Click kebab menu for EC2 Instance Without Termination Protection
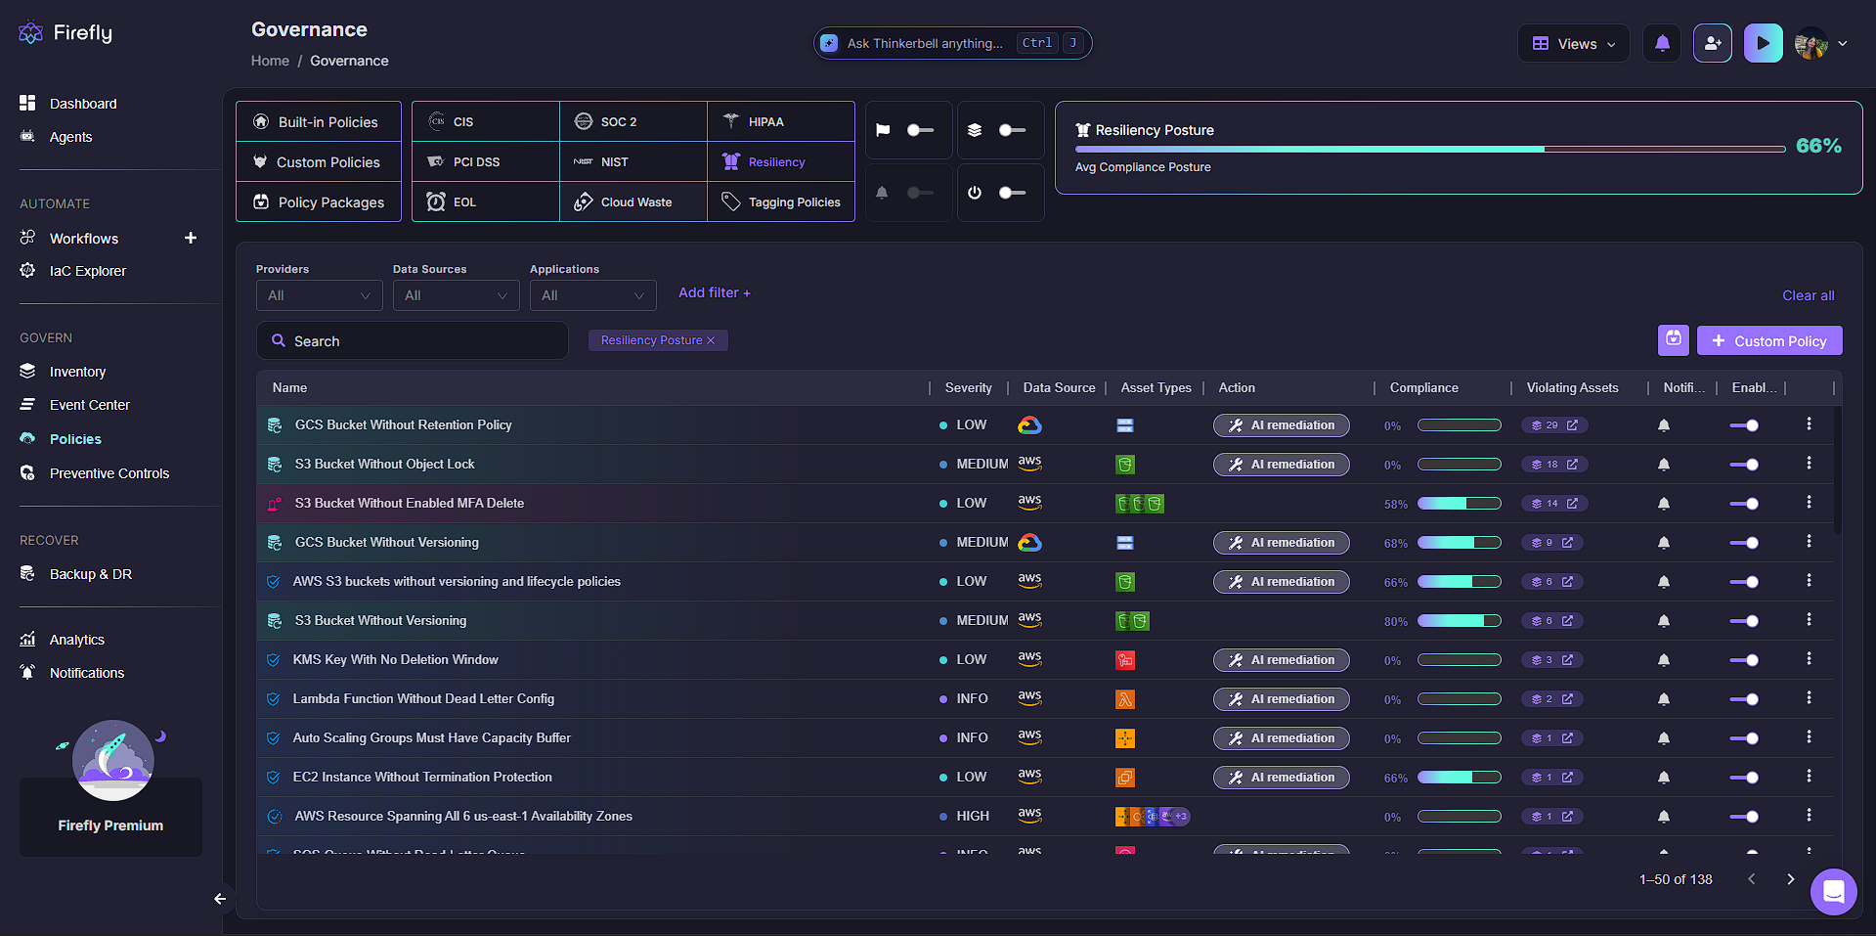 click(x=1809, y=777)
